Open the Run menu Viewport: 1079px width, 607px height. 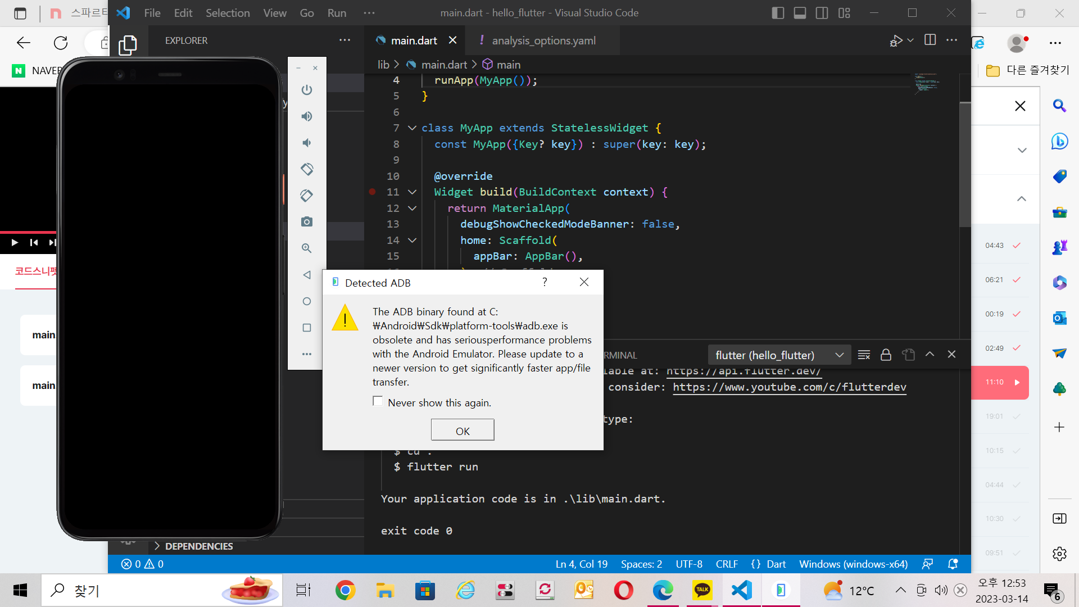click(337, 13)
